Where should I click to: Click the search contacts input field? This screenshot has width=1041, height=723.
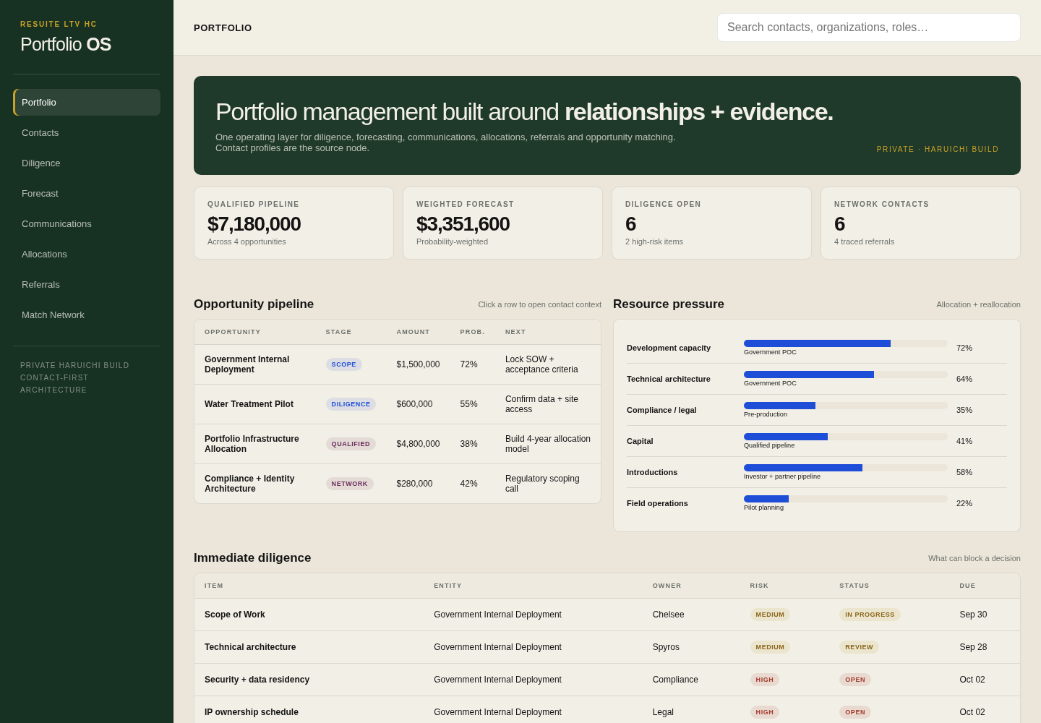(869, 27)
